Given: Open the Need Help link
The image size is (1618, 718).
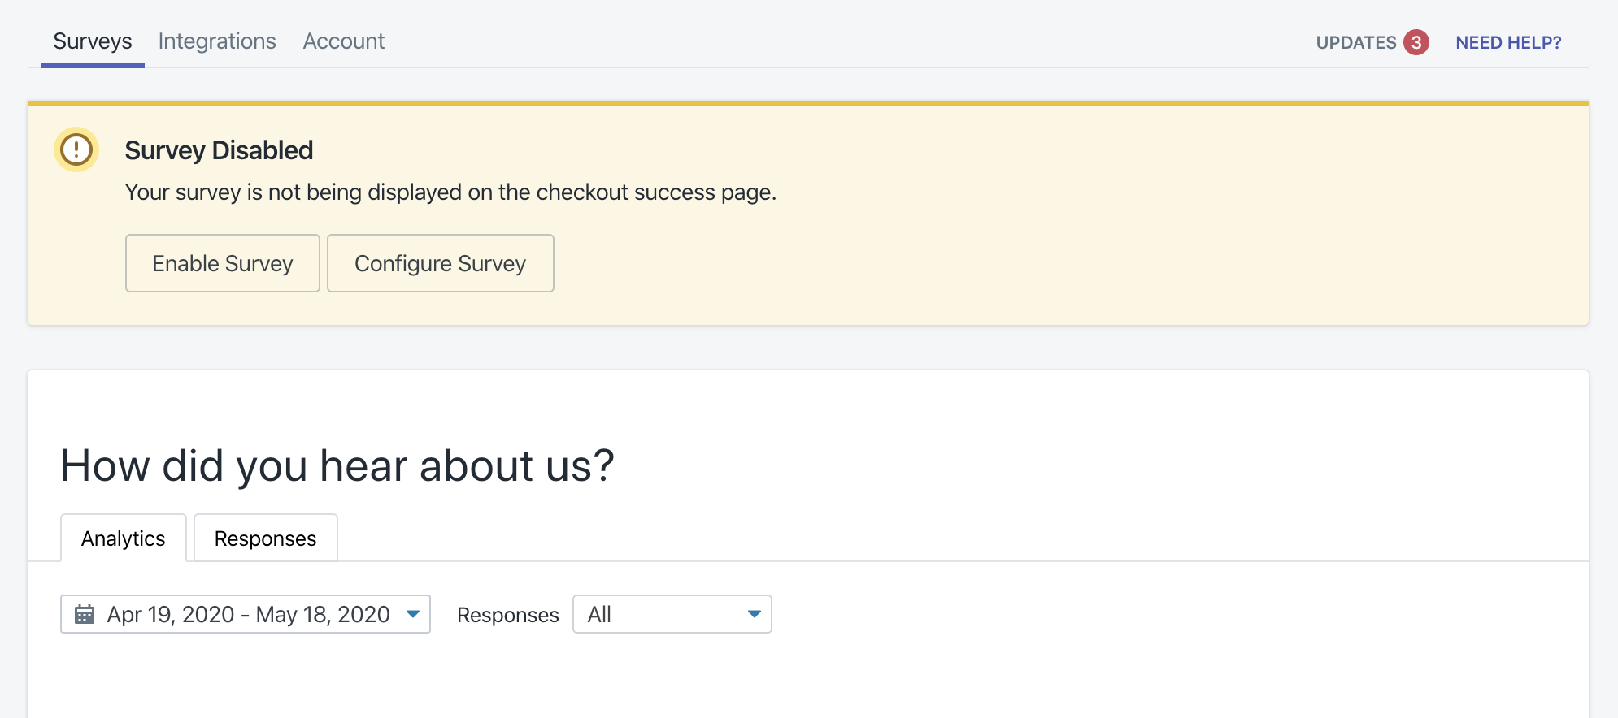Looking at the screenshot, I should point(1508,42).
